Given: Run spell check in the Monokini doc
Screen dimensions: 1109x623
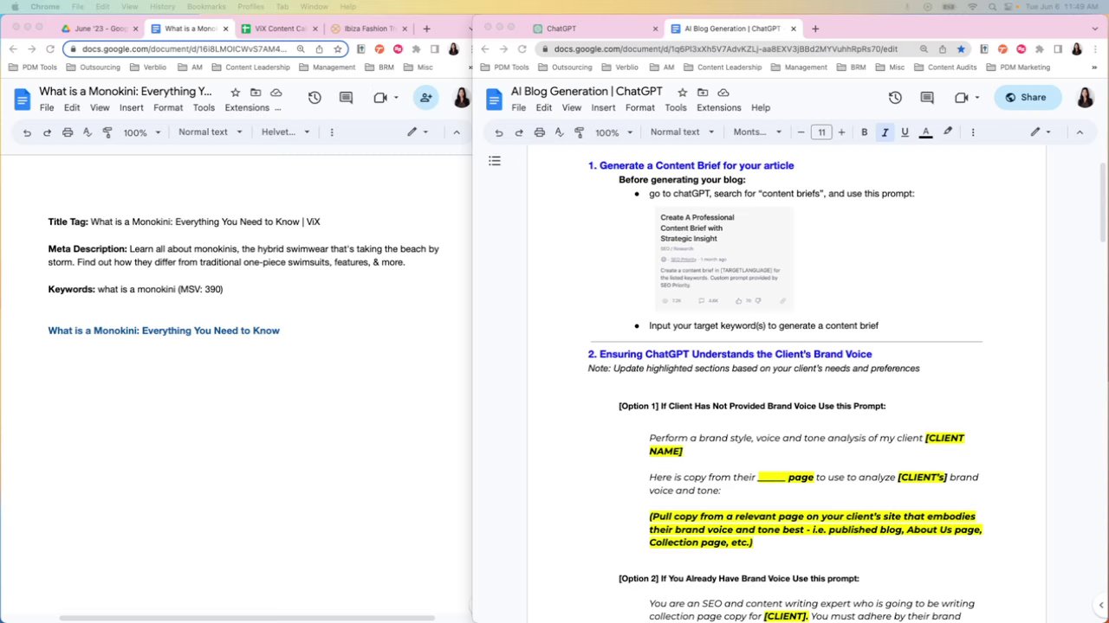Looking at the screenshot, I should coord(88,132).
